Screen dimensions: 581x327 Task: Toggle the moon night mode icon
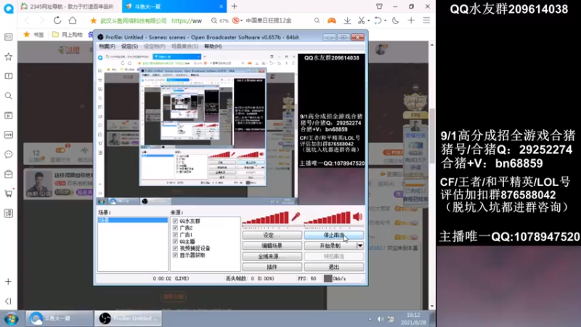(395, 21)
